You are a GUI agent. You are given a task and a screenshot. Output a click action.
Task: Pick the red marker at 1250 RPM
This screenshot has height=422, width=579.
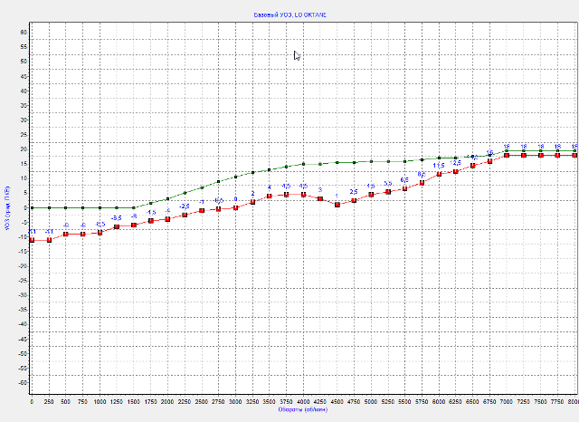[117, 226]
